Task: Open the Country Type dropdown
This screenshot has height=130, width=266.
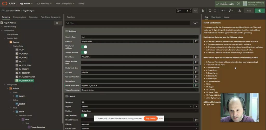Action: 139,37
